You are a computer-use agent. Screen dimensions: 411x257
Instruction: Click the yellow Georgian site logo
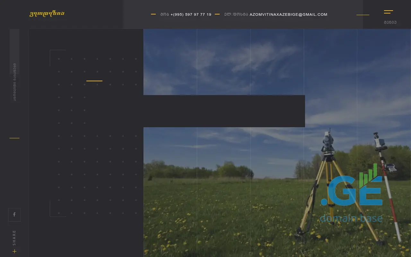tap(47, 13)
